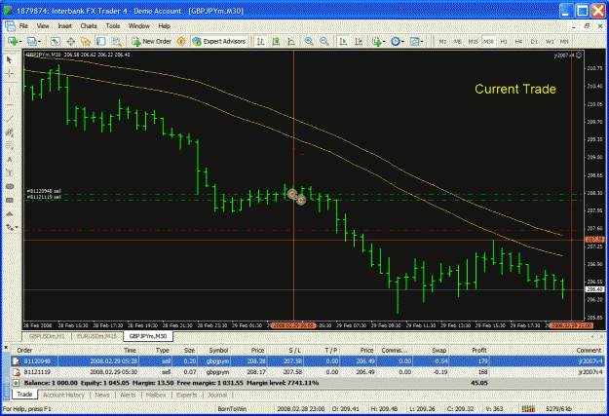Switch timeframe to W1
This screenshot has width=609, height=416.
click(550, 41)
